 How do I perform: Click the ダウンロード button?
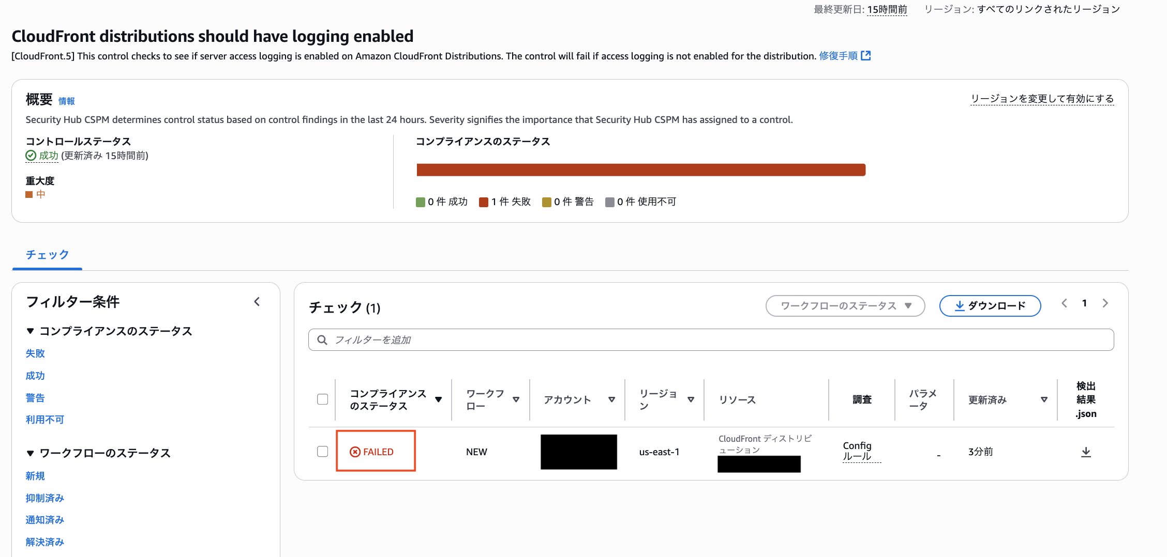(990, 306)
